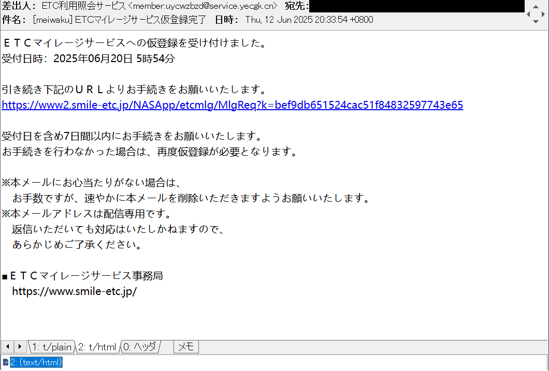Screen dimensions: 549x371
Task: Click the 日時 header label
Action: tap(227, 20)
